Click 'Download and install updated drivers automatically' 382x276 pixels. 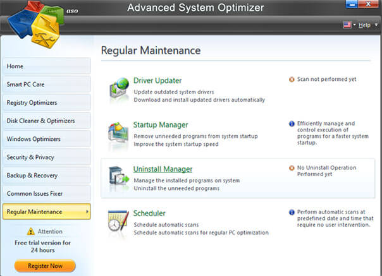(199, 100)
